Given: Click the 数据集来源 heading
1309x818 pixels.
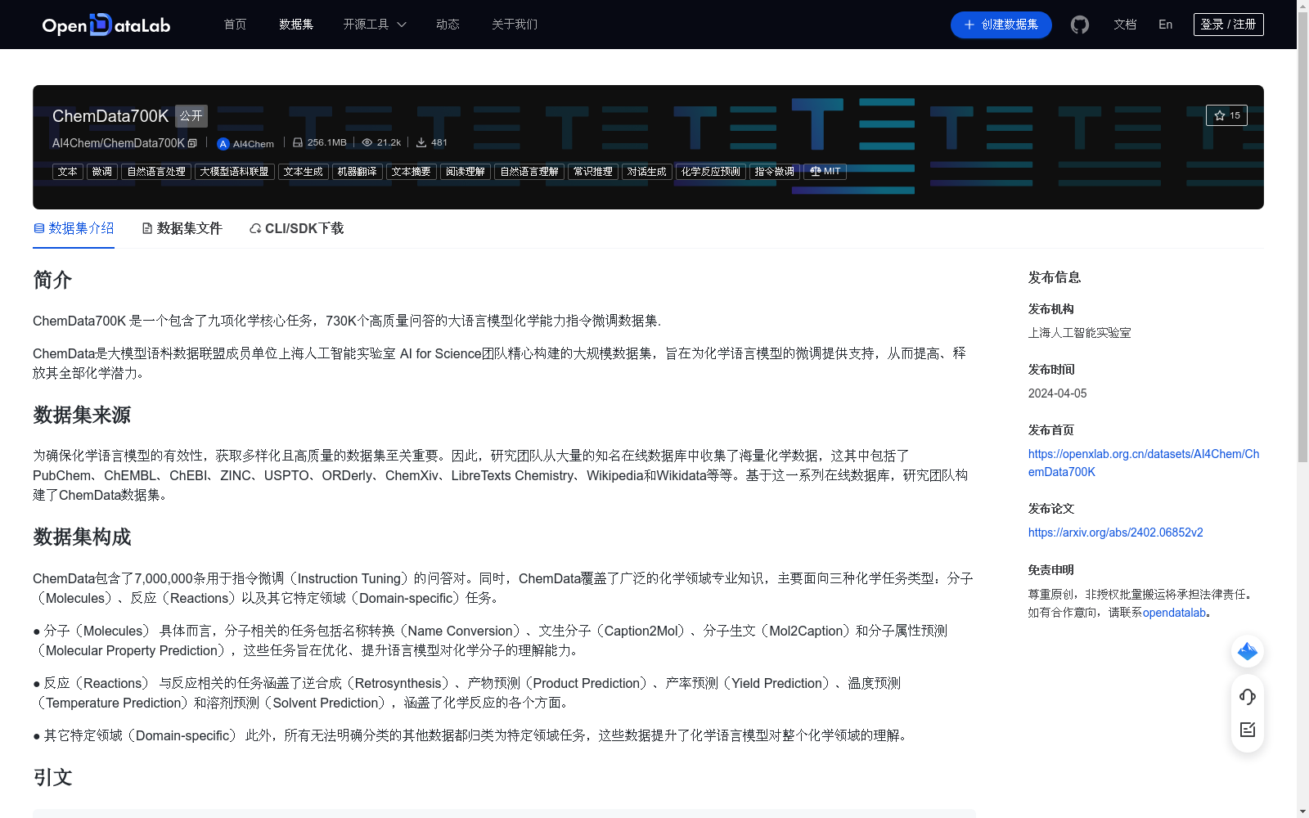Looking at the screenshot, I should point(82,416).
